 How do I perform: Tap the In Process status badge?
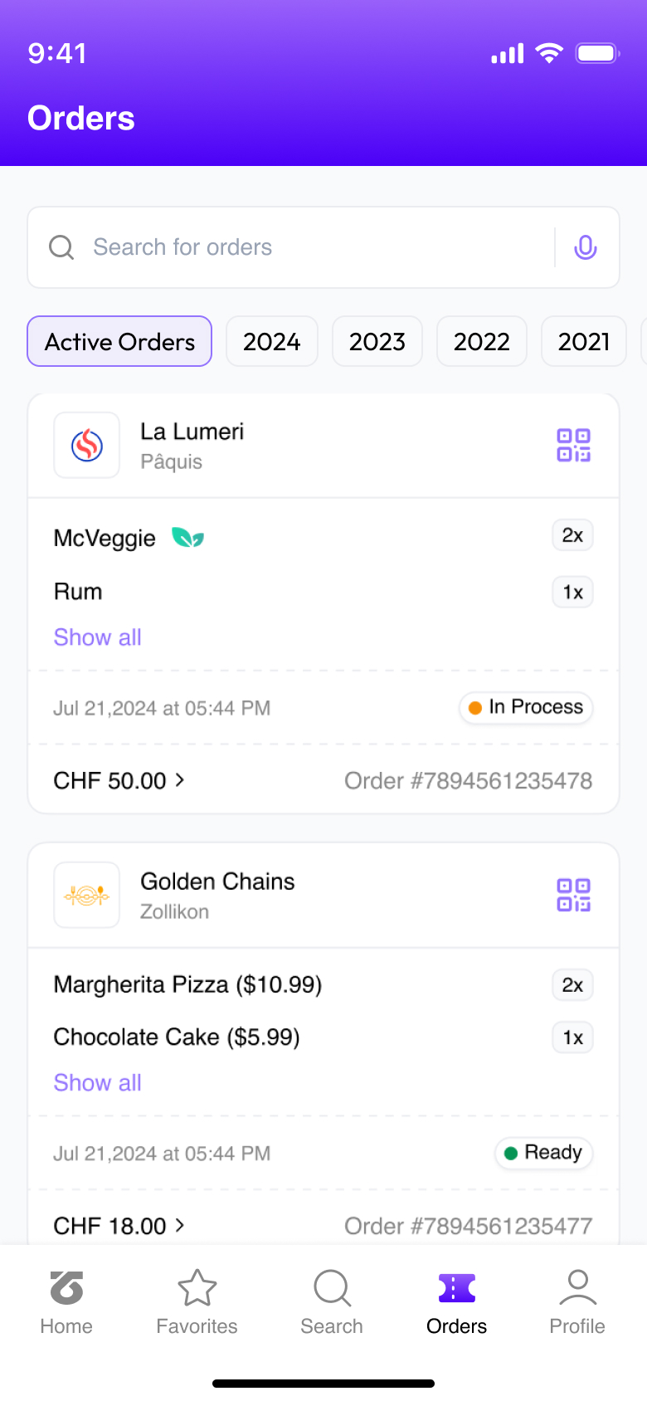526,707
